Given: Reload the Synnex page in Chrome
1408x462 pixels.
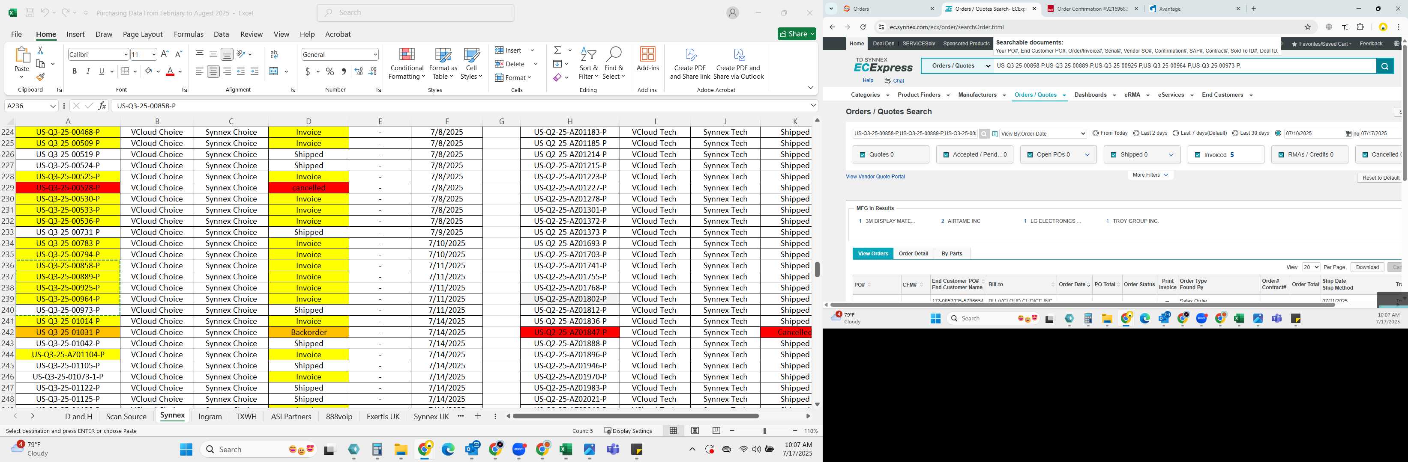Looking at the screenshot, I should tap(863, 27).
